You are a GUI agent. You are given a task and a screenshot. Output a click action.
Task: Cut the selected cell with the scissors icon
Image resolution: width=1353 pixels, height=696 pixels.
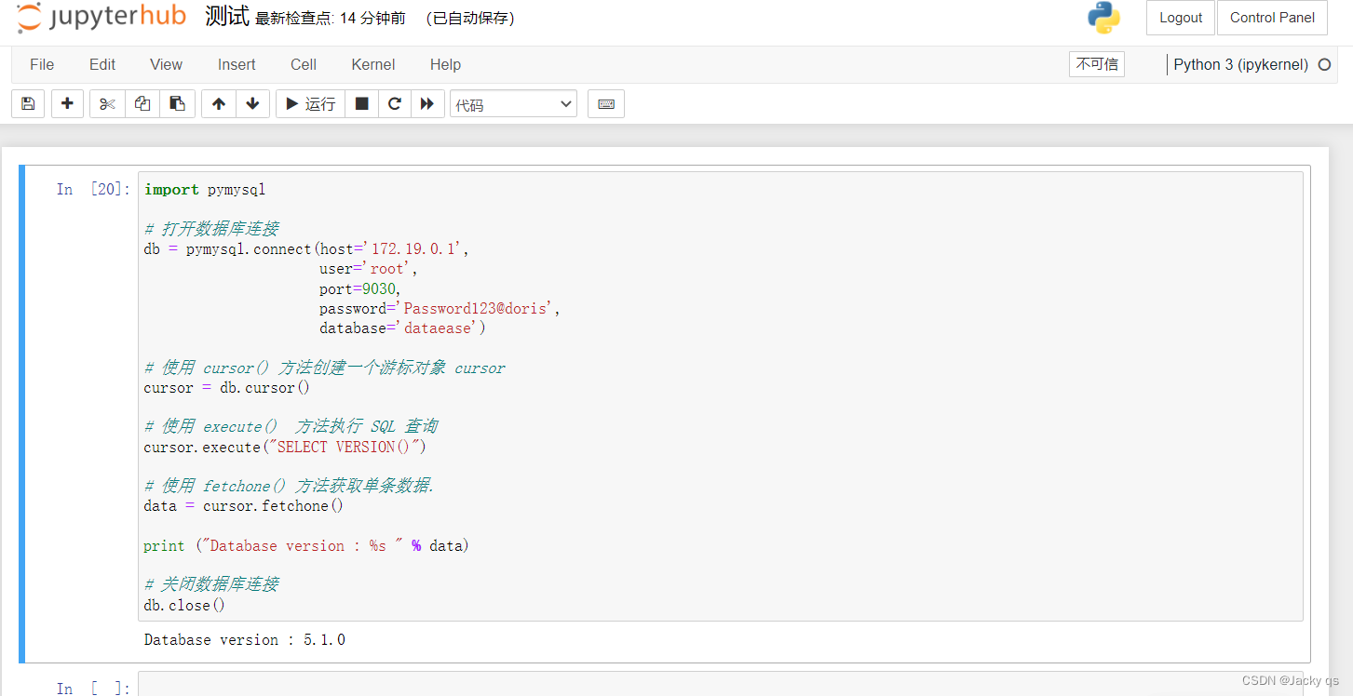tap(106, 103)
